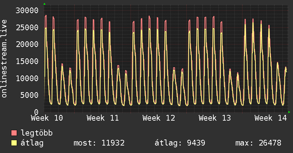Click the átlag: 9439 statistic
This screenshot has height=153, width=293.
180,143
